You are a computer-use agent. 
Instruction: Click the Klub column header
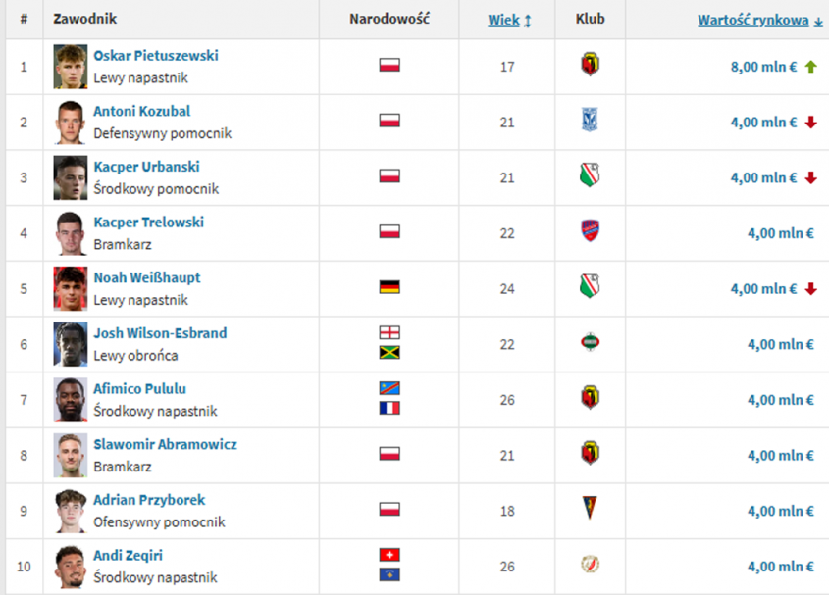click(590, 20)
